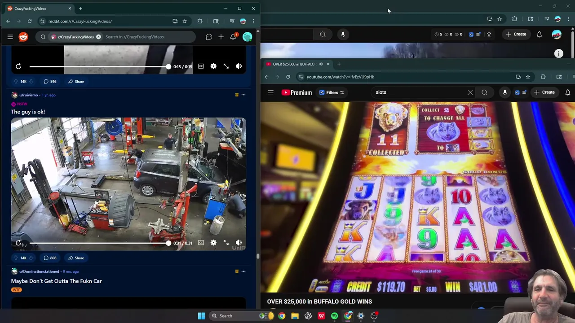This screenshot has width=575, height=323.
Task: Reload the youtube.com/watch page
Action: click(x=288, y=77)
